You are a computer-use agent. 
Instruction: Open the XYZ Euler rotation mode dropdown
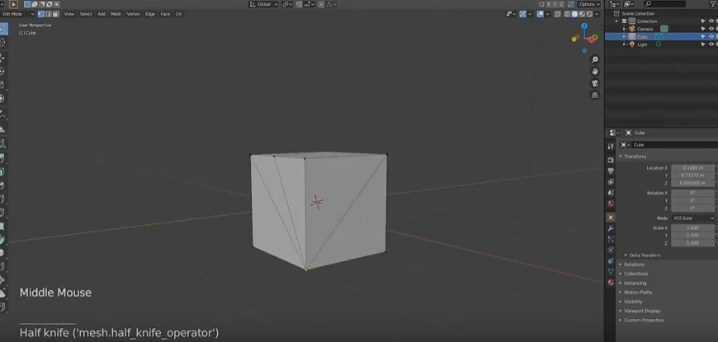pyautogui.click(x=692, y=218)
